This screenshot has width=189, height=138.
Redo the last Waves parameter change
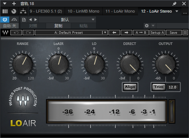point(28,33)
